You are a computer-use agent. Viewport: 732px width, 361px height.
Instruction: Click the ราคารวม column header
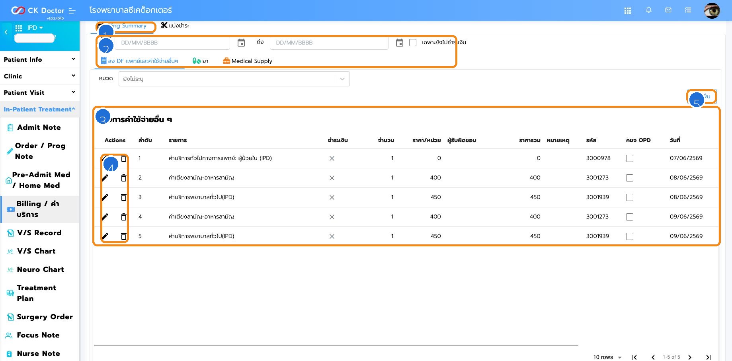point(530,140)
